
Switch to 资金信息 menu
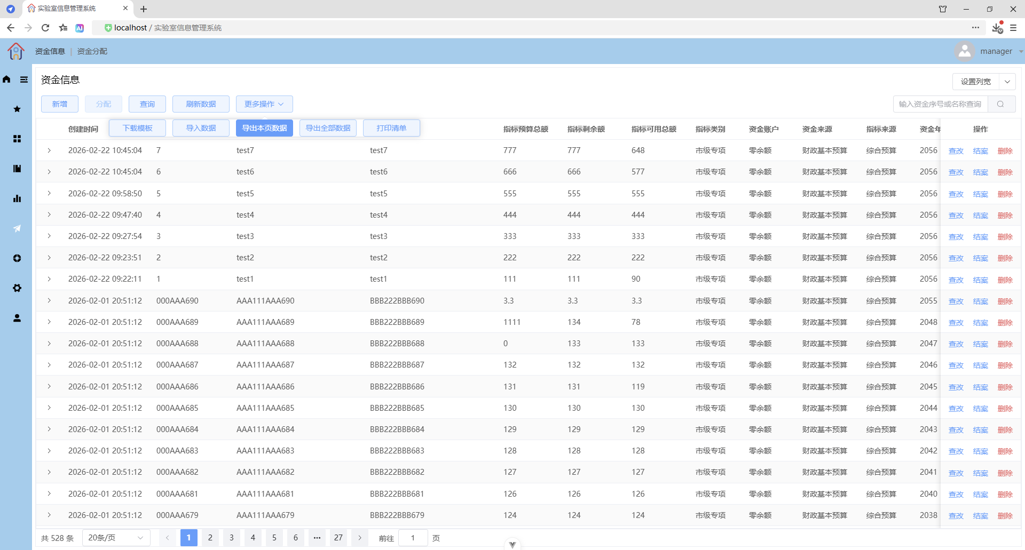pos(50,51)
